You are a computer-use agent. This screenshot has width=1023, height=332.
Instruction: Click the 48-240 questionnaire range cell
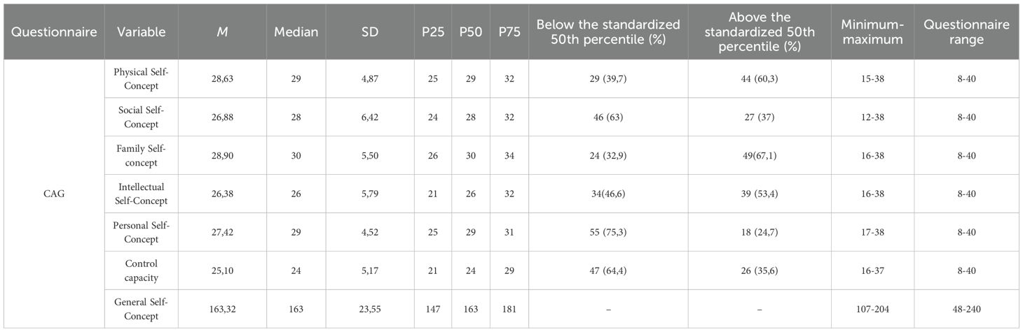[966, 308]
